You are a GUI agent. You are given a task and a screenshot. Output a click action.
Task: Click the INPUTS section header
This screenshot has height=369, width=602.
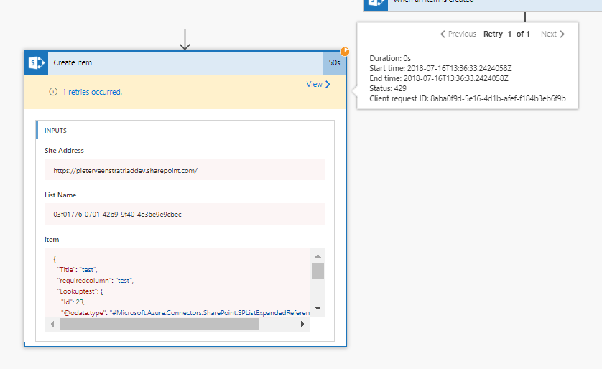tap(185, 130)
